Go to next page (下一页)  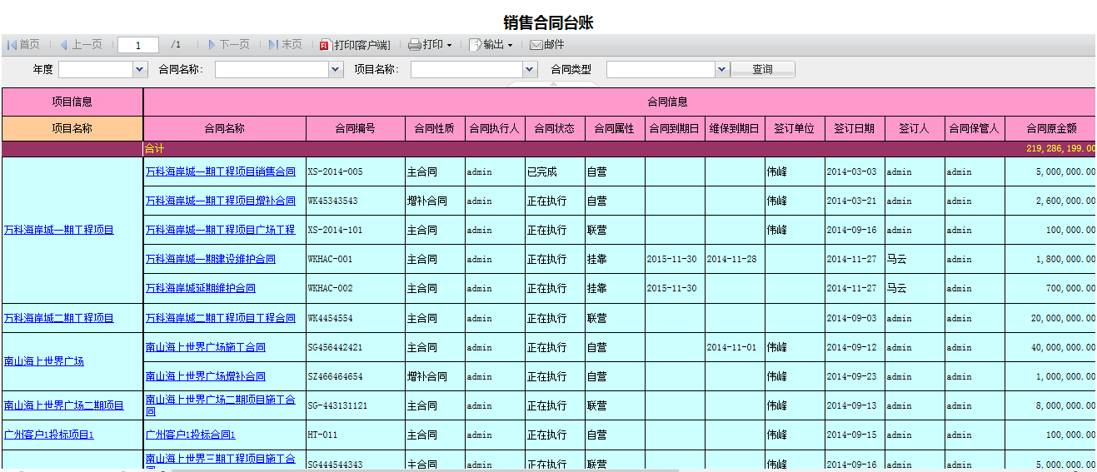click(x=228, y=45)
